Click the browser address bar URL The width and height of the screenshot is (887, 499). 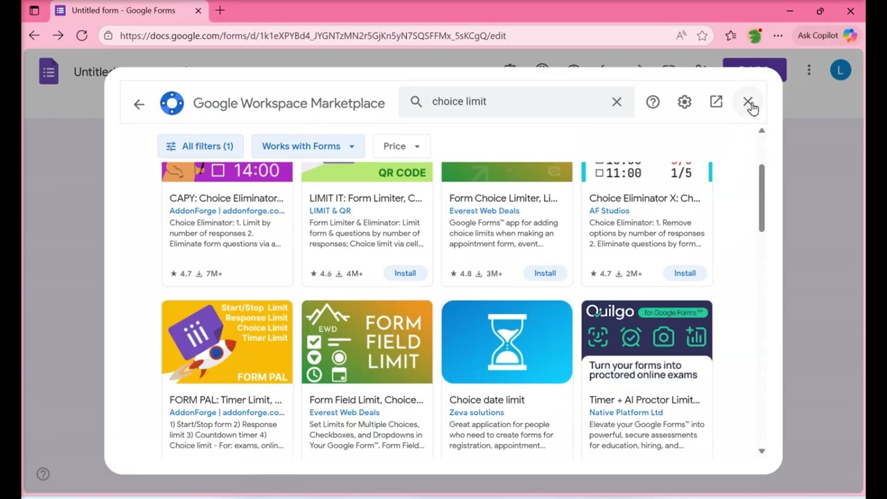point(313,35)
